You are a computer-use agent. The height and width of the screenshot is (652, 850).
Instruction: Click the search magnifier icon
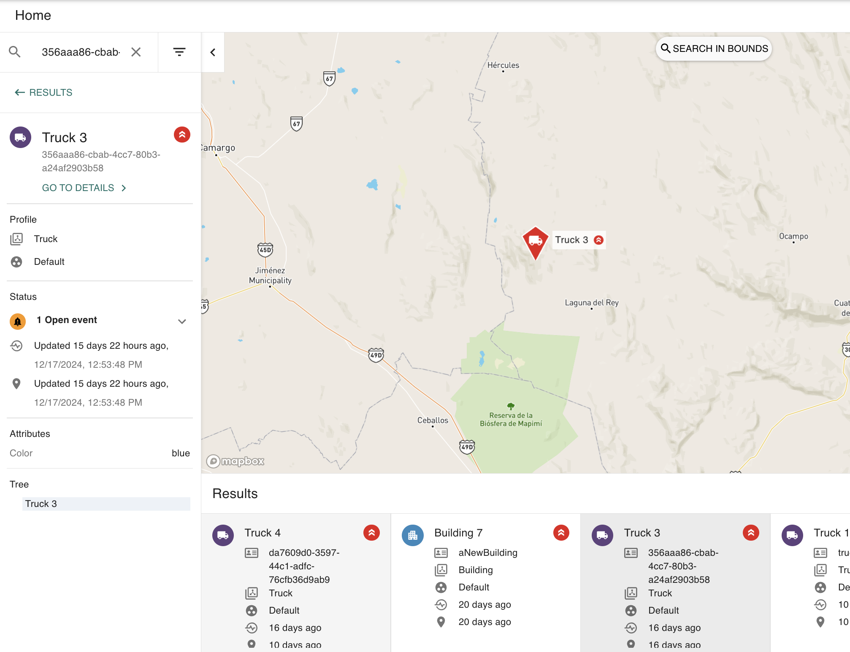pos(15,52)
